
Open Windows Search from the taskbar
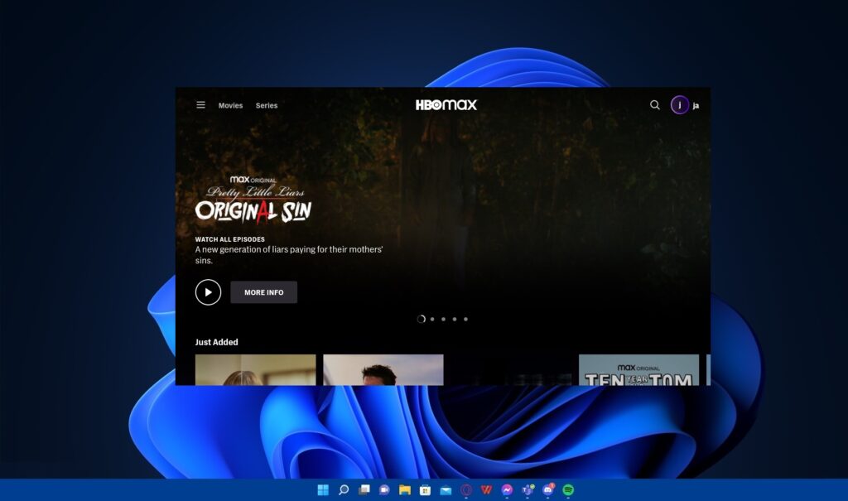(x=344, y=490)
